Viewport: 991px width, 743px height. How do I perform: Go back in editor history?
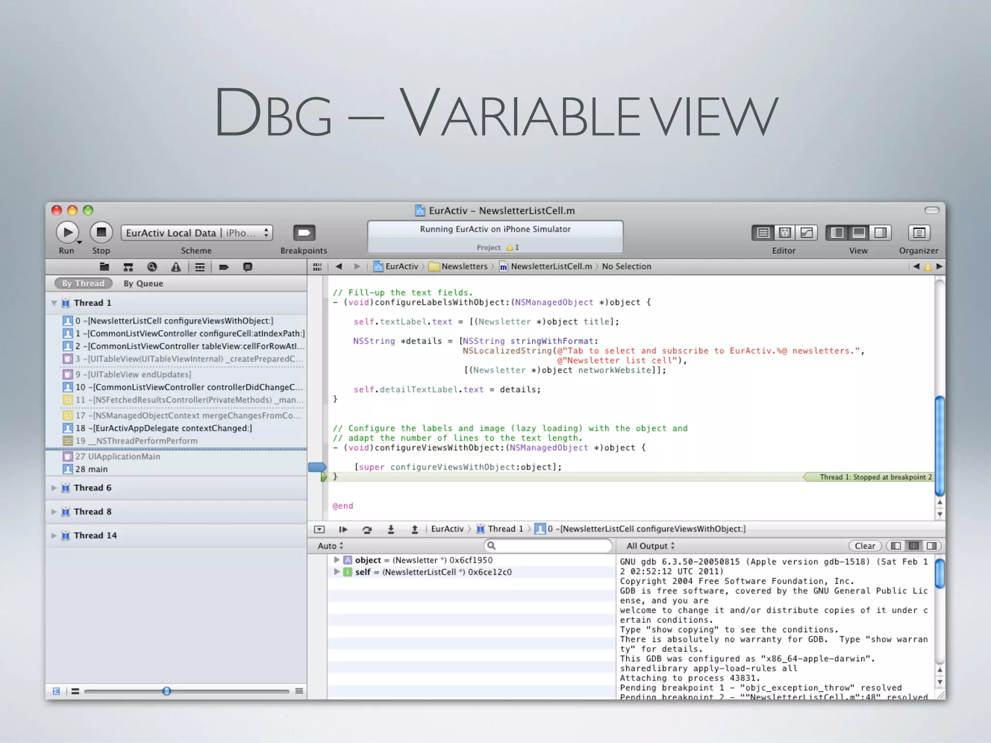click(339, 267)
